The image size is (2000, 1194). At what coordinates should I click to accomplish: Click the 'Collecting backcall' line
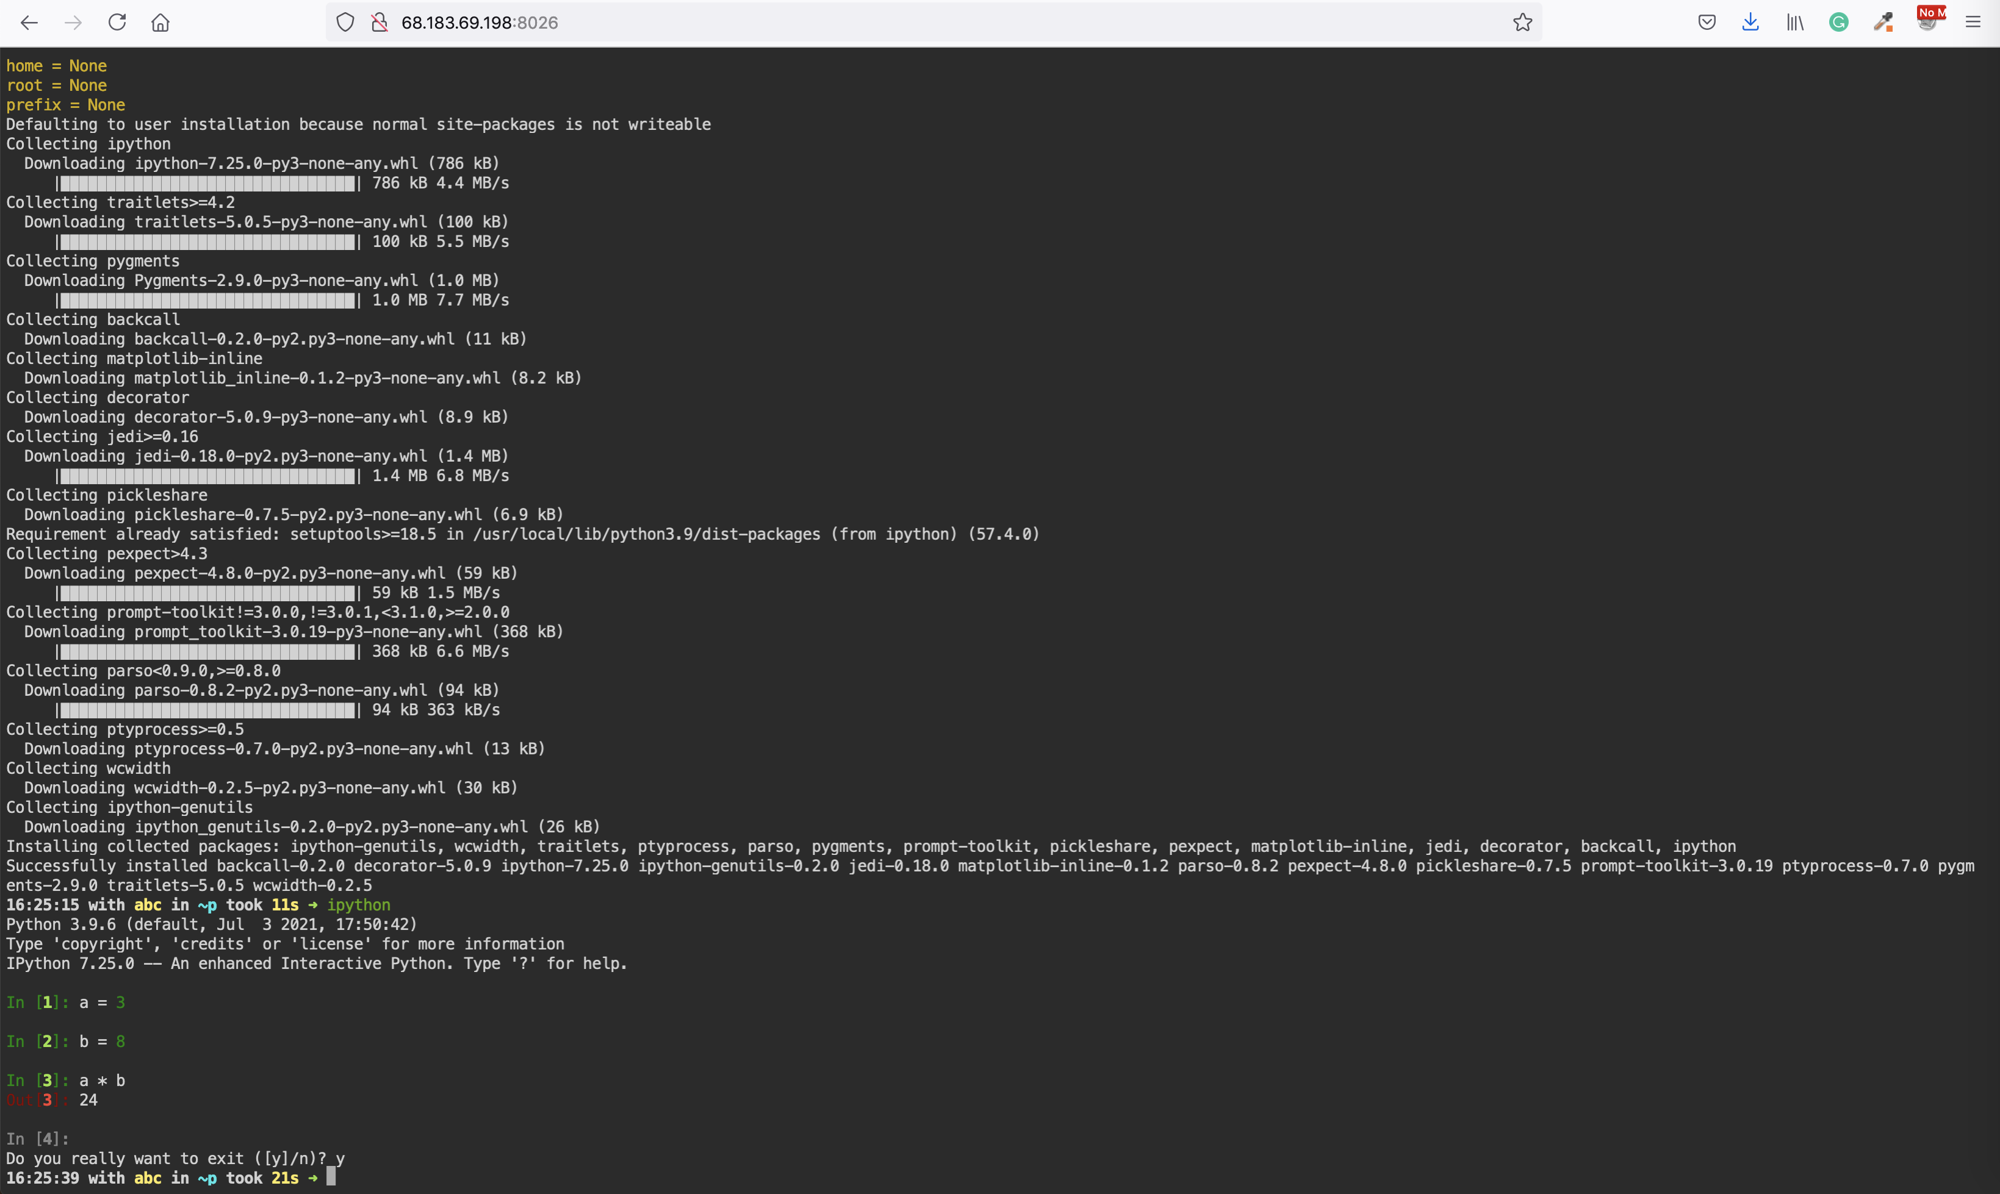click(x=93, y=320)
